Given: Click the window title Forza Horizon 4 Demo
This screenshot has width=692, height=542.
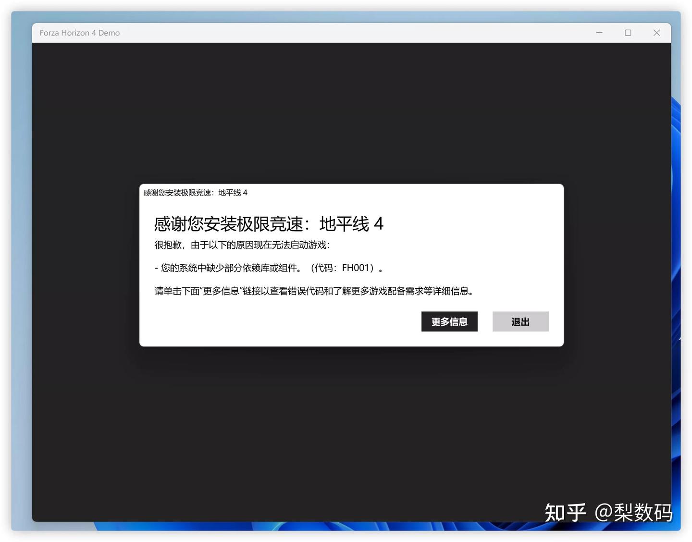Looking at the screenshot, I should 79,33.
